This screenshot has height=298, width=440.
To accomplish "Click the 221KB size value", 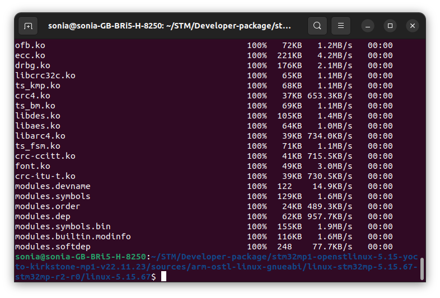I will (x=289, y=55).
